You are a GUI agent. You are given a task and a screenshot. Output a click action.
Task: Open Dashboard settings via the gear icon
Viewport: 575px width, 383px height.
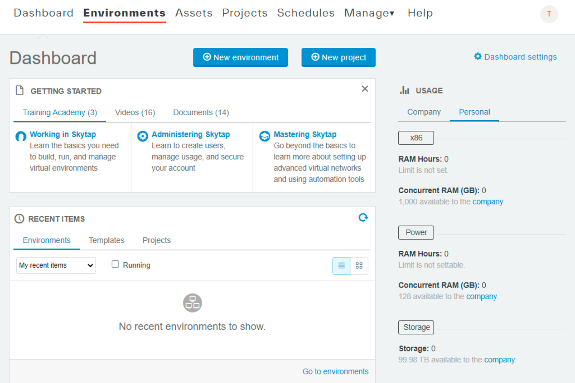(477, 56)
